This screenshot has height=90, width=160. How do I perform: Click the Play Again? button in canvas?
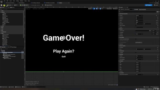63,51
